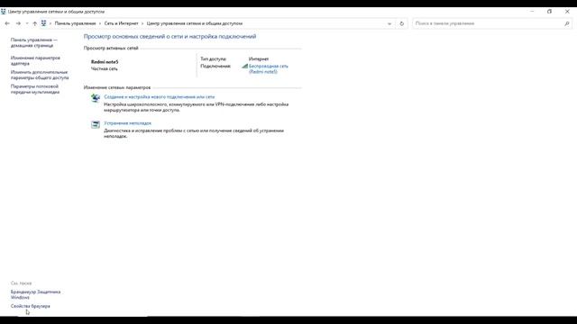Click the Частная сеть label
Image resolution: width=577 pixels, height=324 pixels.
pyautogui.click(x=105, y=68)
